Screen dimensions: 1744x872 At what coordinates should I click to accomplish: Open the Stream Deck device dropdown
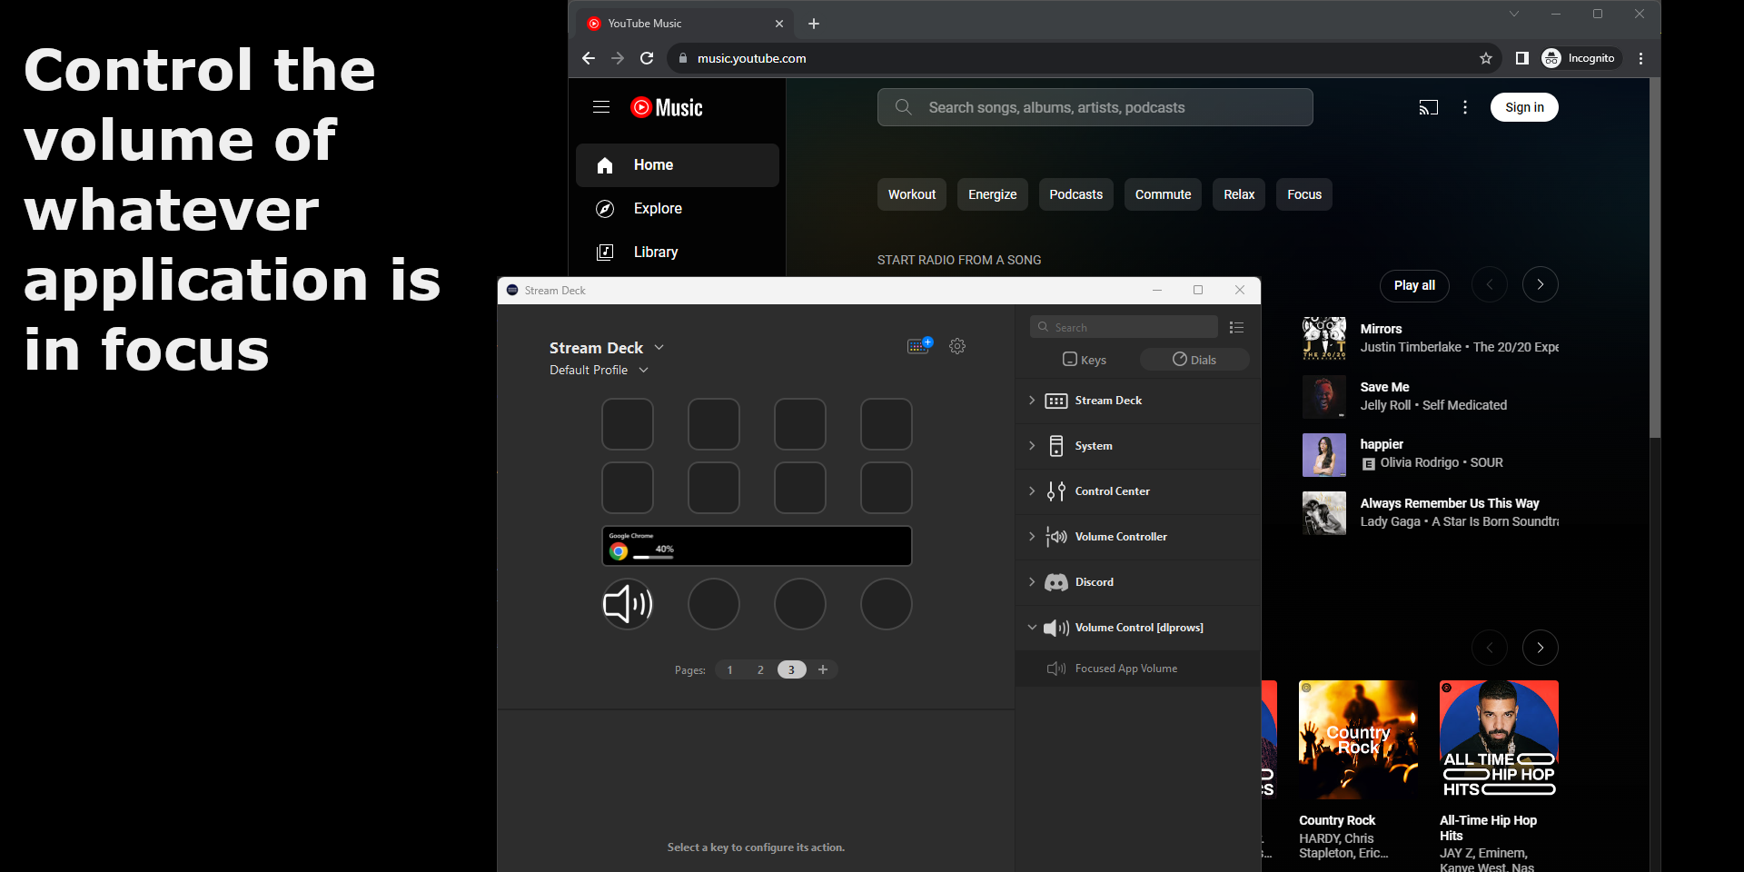(x=607, y=348)
